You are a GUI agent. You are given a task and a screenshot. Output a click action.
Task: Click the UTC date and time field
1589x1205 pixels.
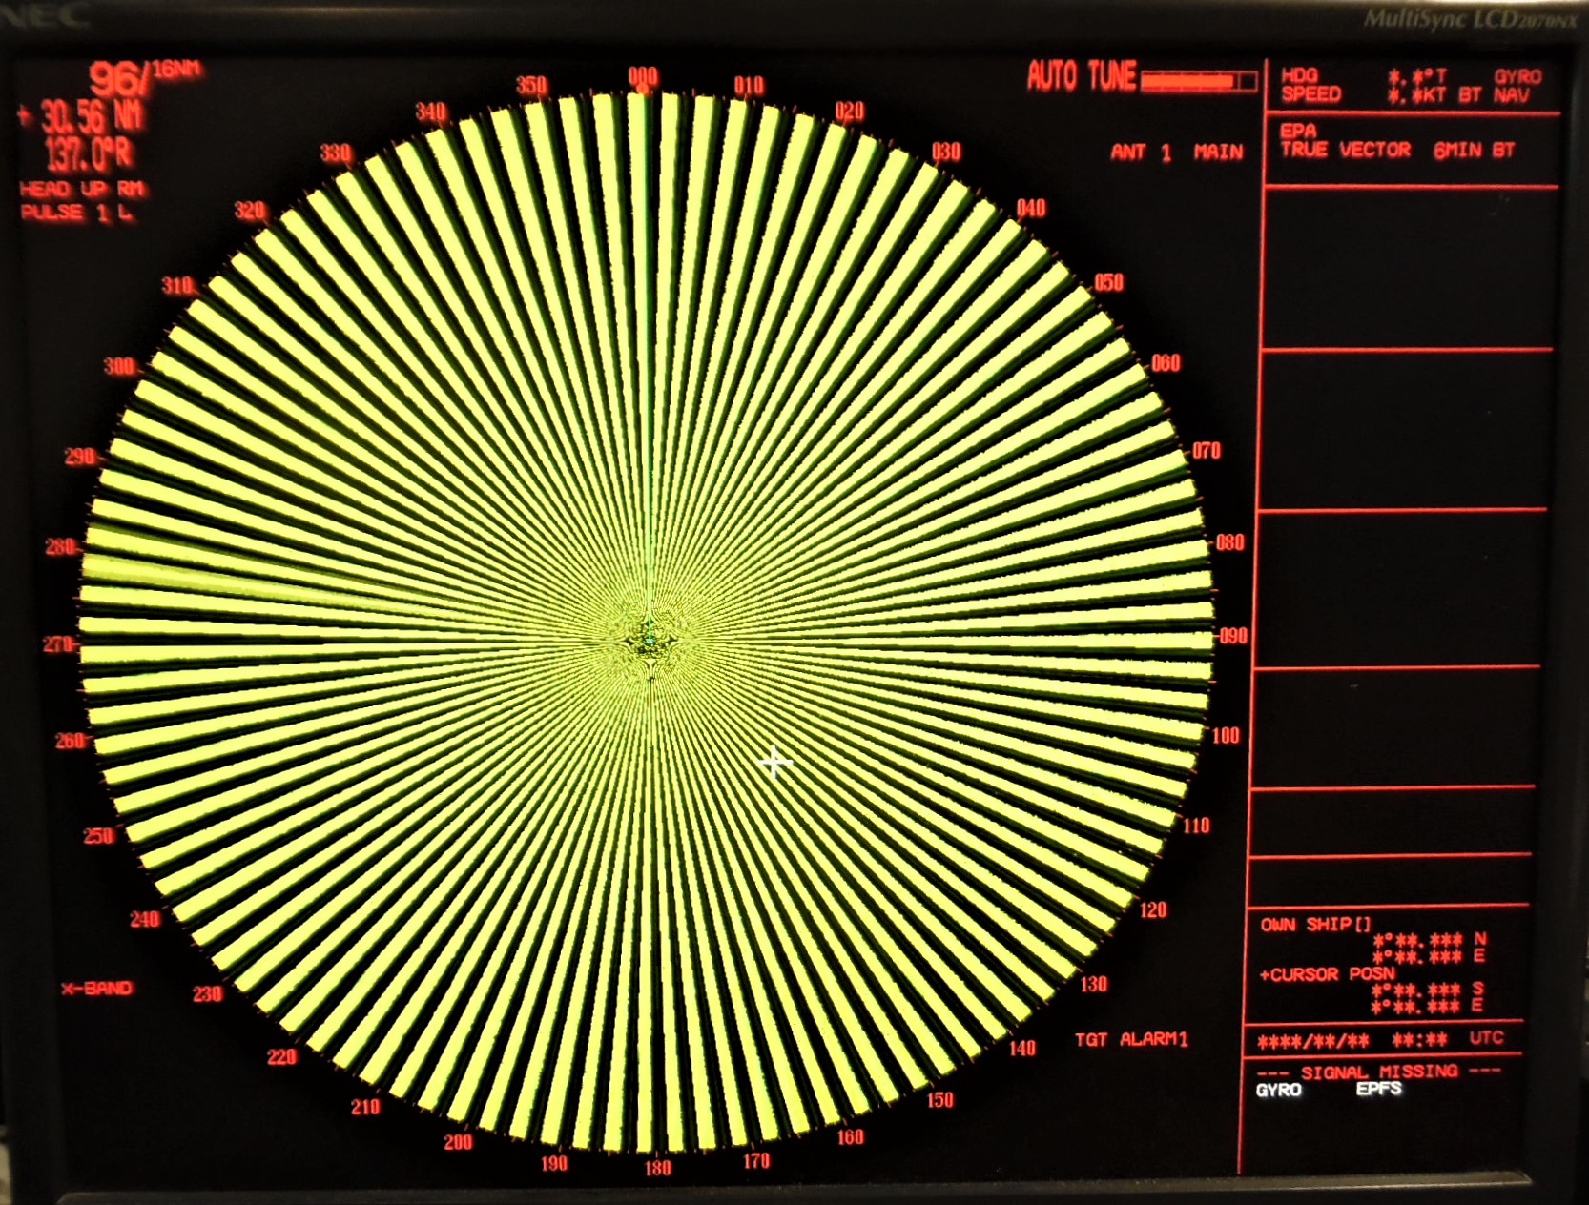click(1378, 1040)
